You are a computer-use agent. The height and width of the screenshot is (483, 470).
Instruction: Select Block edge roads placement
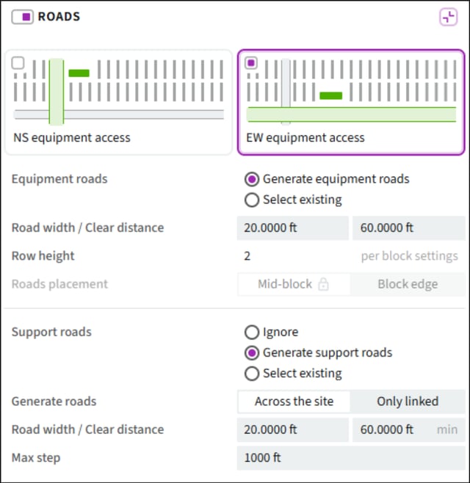408,284
